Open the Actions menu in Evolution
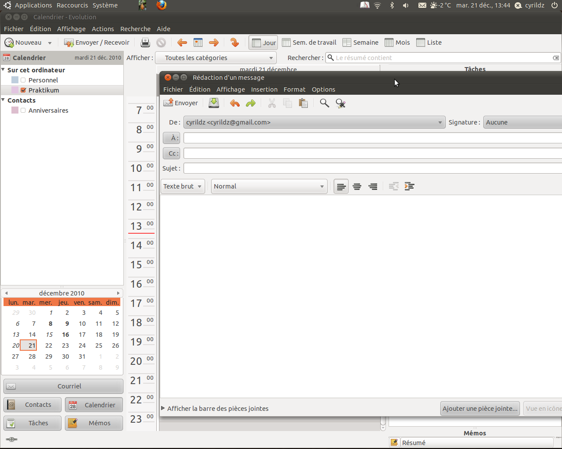 pos(103,29)
